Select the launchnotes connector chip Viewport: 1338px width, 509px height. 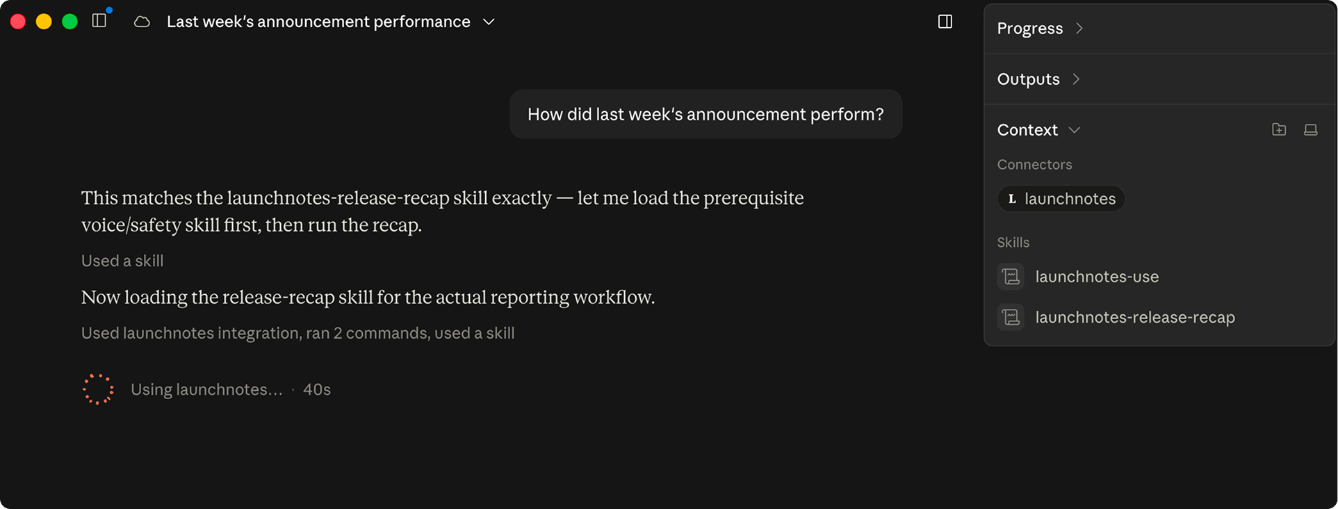coord(1061,199)
